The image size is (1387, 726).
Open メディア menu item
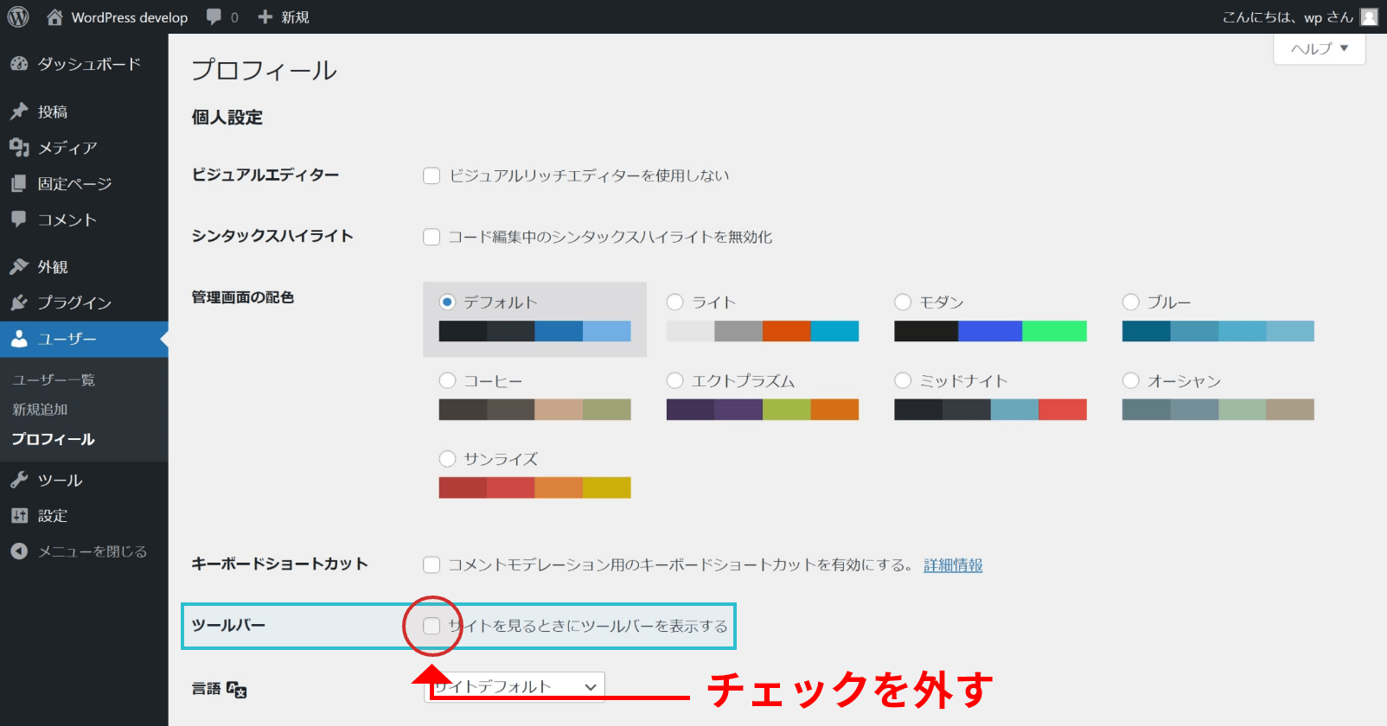(x=84, y=148)
